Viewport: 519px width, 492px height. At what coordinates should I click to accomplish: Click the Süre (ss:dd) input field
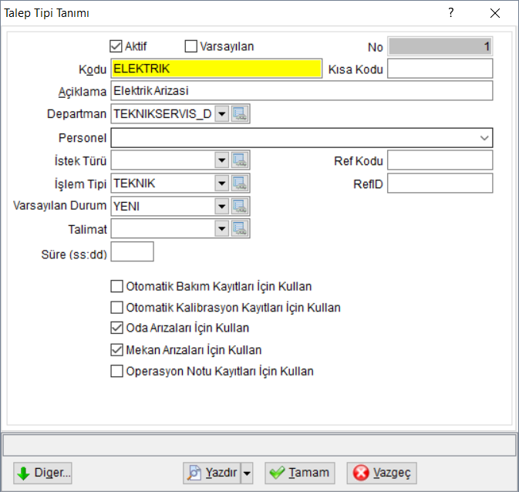pos(133,251)
